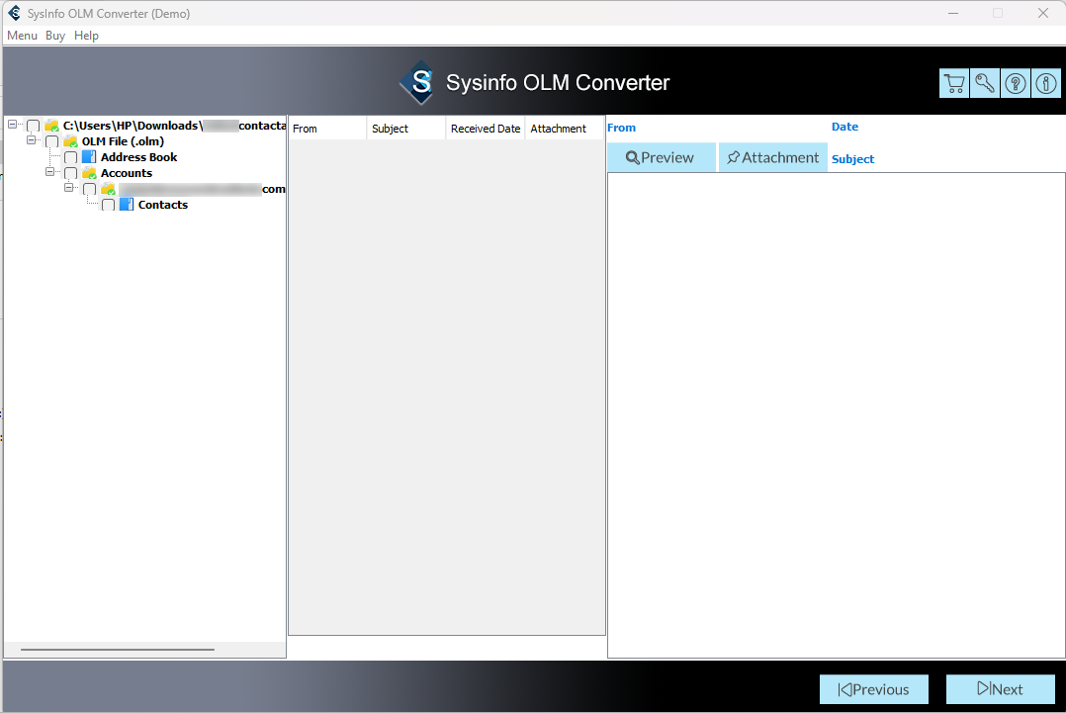Click the Previous button
The width and height of the screenshot is (1066, 713).
[x=873, y=689]
